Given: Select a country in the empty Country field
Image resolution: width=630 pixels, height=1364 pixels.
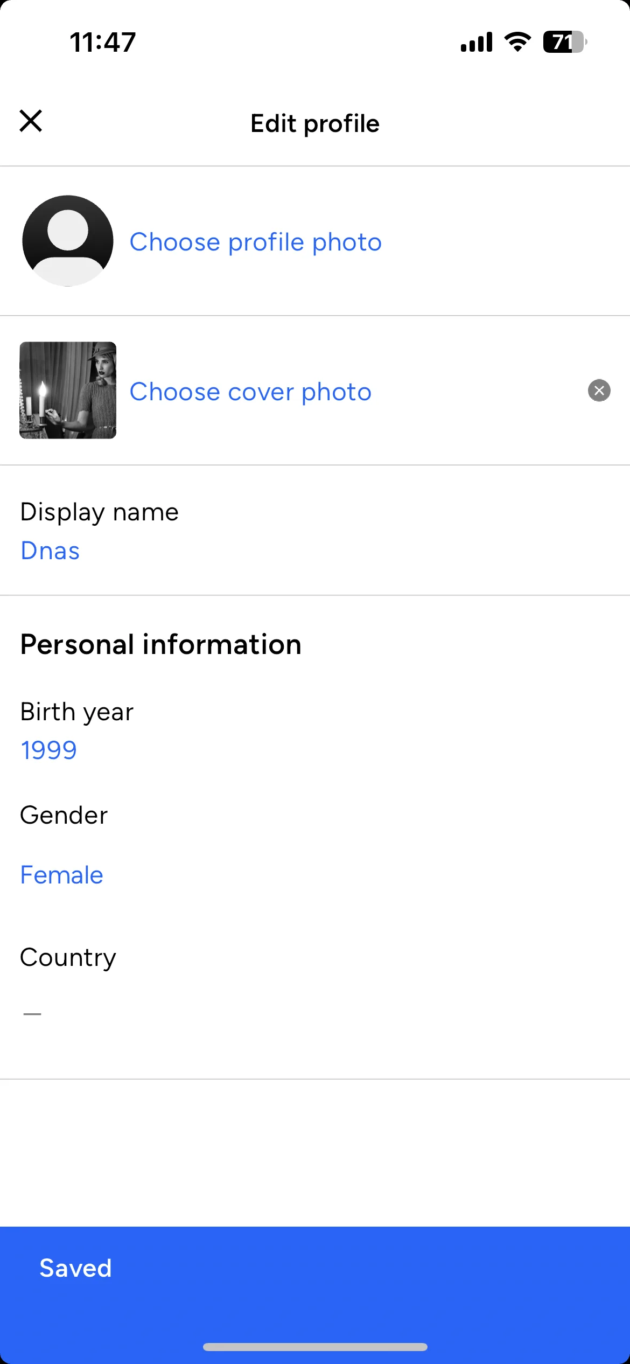Looking at the screenshot, I should (x=32, y=1014).
